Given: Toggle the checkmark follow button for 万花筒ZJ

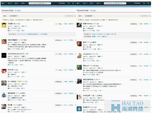Looking at the screenshot, I should (x=58, y=24).
